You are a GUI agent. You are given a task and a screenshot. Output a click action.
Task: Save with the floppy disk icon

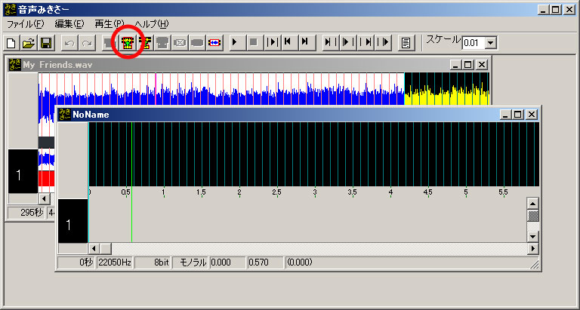click(46, 43)
